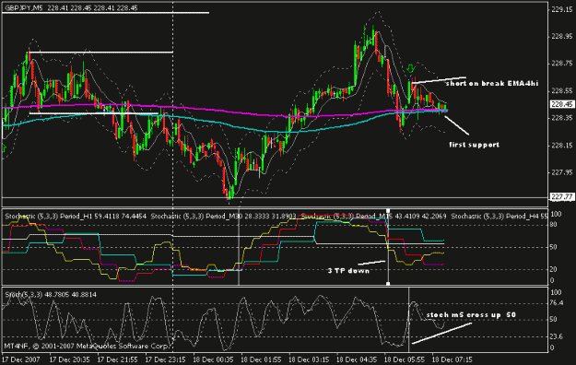The image size is (576, 365).
Task: Select the small green arrow at the chart's left edge
Action: [4, 148]
